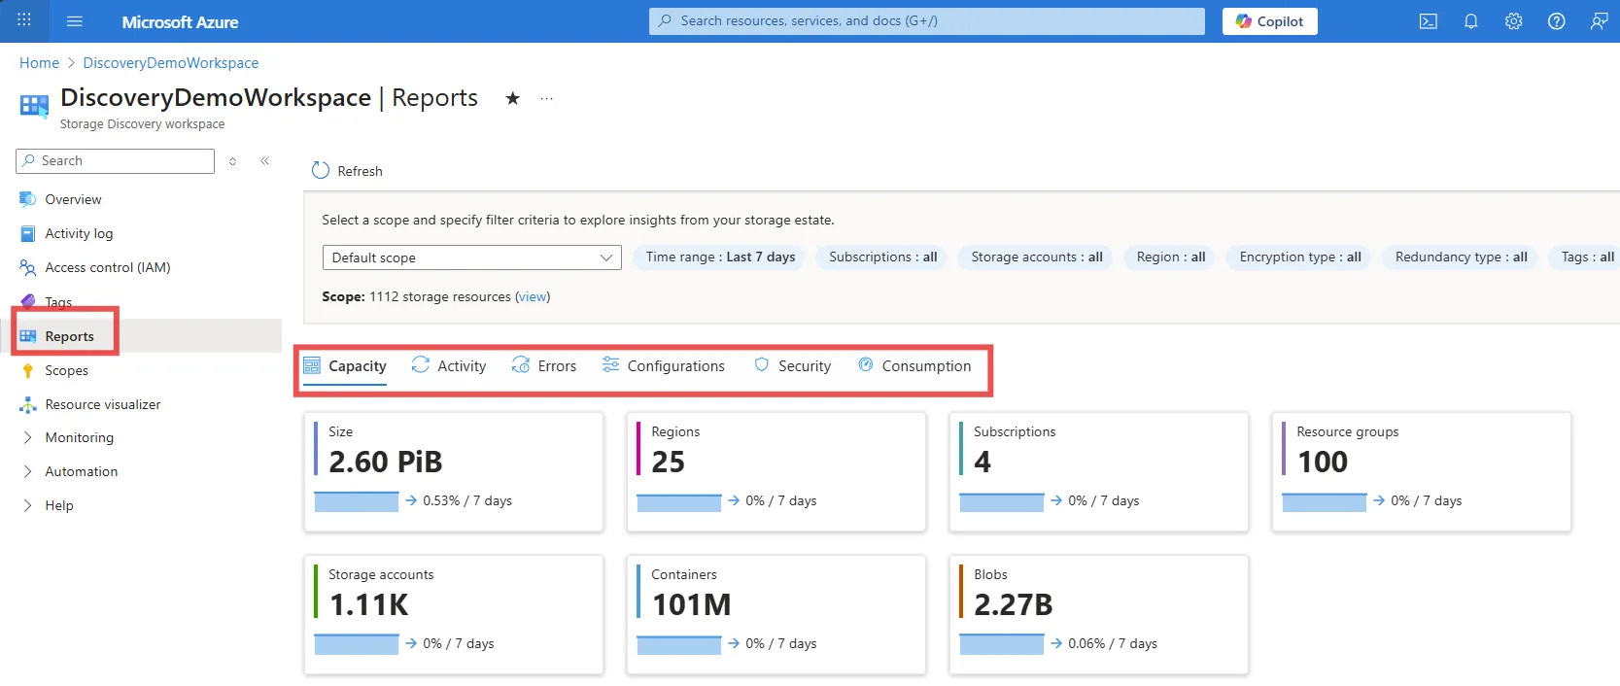Click the Search resources input field
The height and width of the screenshot is (686, 1620).
pyautogui.click(x=926, y=21)
